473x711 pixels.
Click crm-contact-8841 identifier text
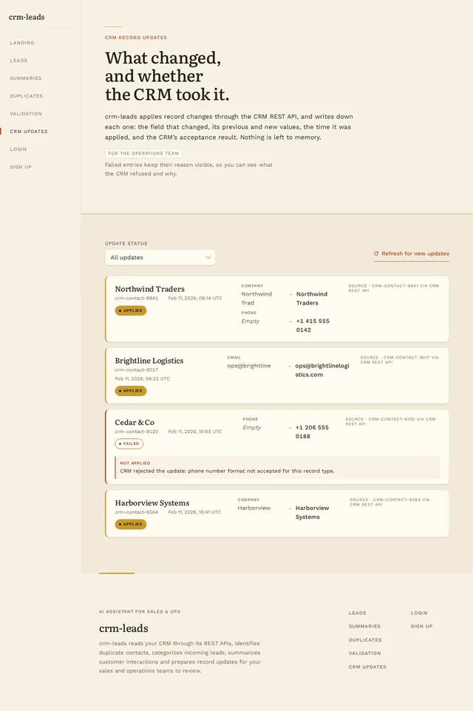pos(137,299)
